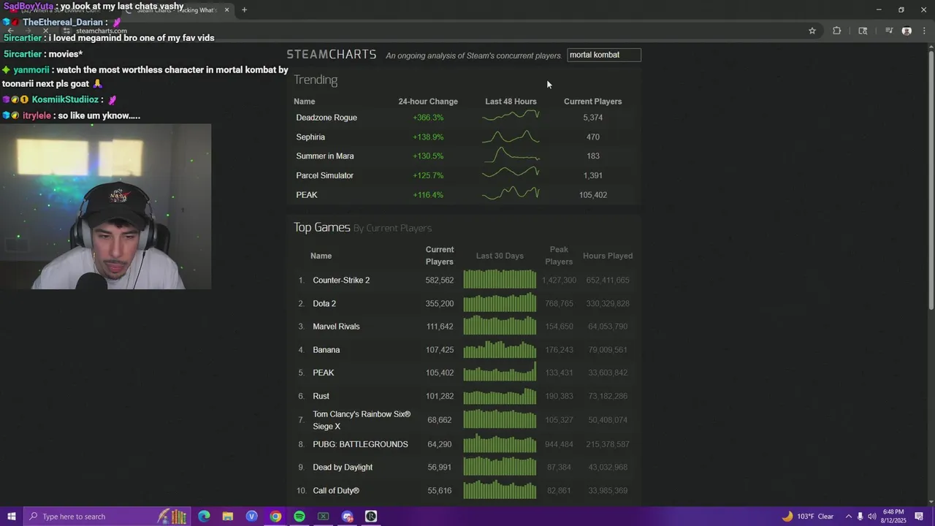Click the streamer webcam overlay
The width and height of the screenshot is (935, 526).
[x=106, y=207]
